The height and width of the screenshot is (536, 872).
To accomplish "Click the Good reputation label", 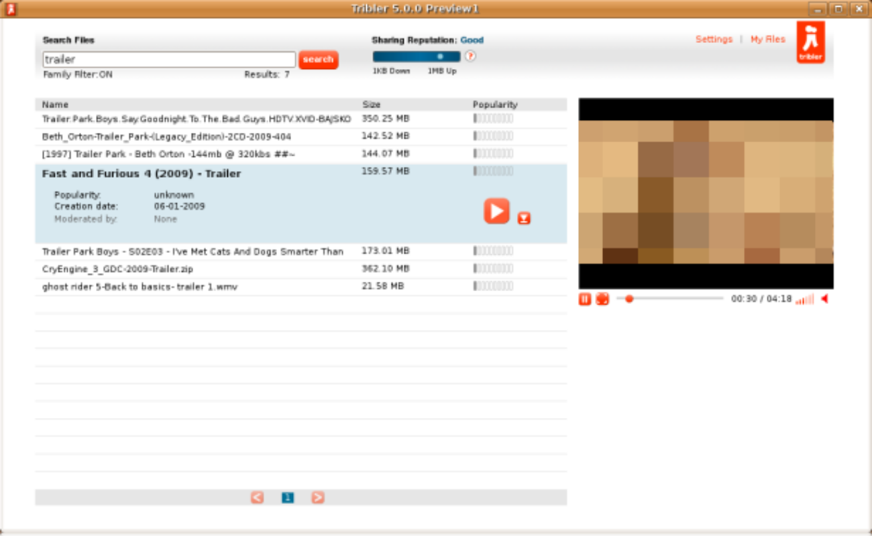I will tap(472, 40).
